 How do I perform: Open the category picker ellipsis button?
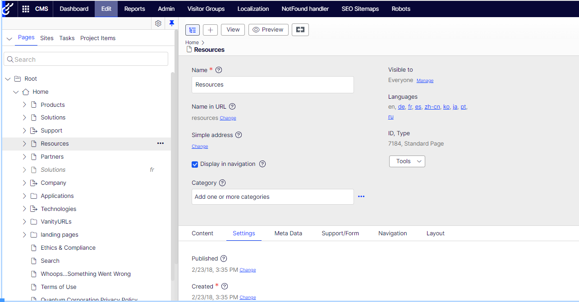tap(361, 197)
